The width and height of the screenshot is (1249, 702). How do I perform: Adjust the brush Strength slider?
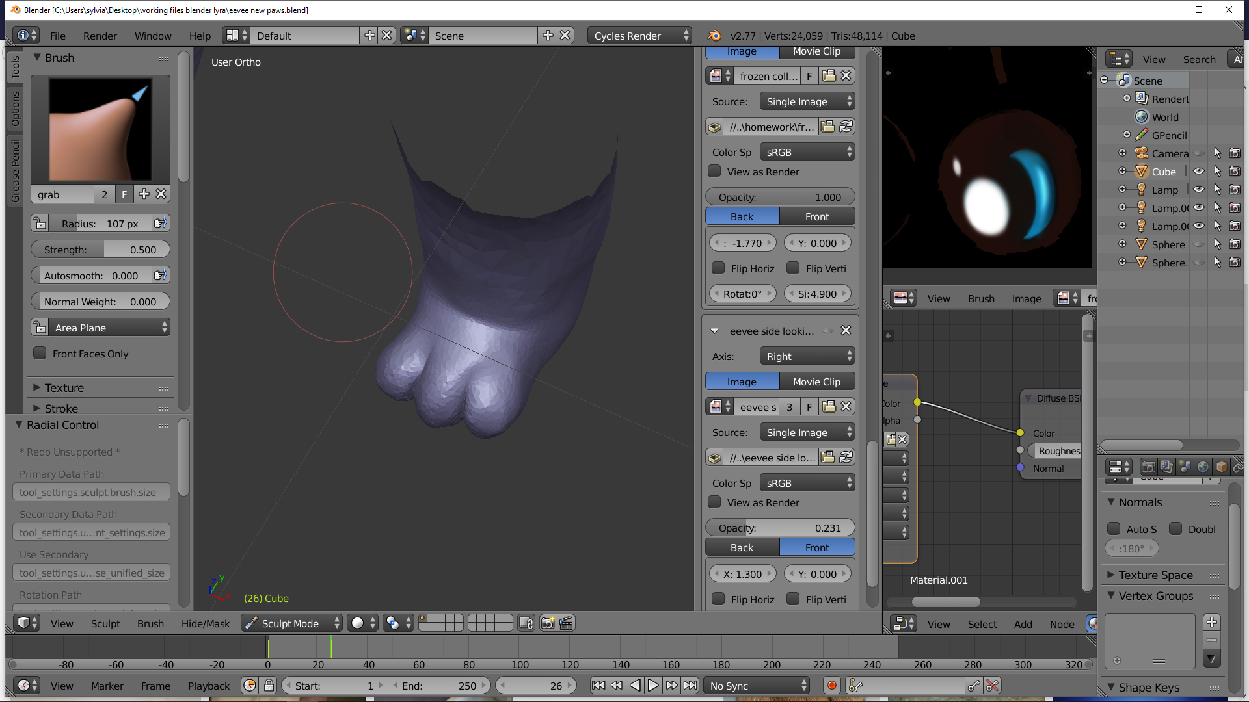pos(100,250)
